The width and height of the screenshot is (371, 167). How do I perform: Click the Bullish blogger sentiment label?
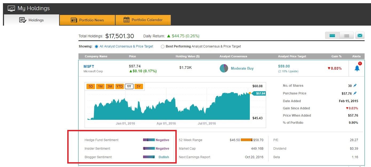(164, 157)
